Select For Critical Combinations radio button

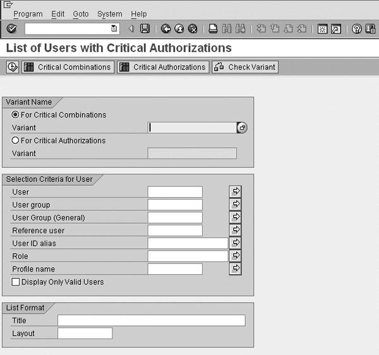[16, 115]
